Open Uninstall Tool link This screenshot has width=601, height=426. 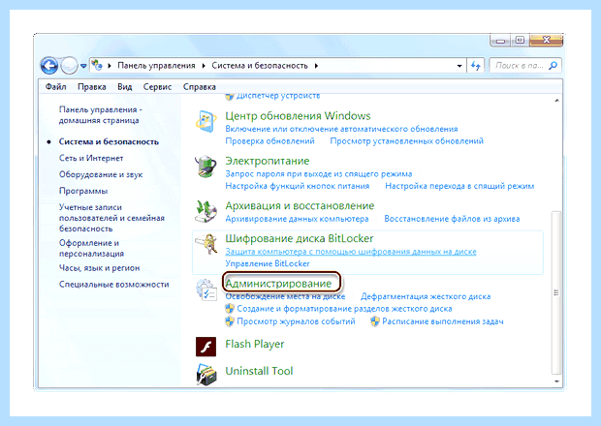[259, 371]
